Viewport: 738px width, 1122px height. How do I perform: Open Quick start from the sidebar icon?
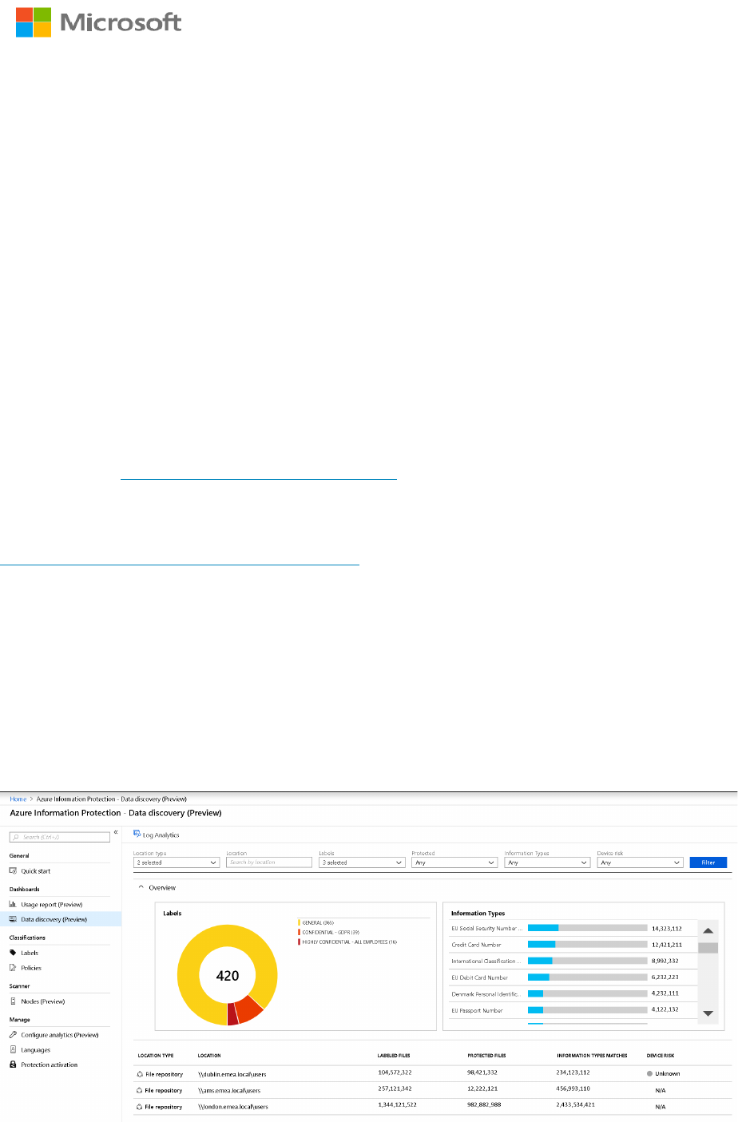pos(13,871)
